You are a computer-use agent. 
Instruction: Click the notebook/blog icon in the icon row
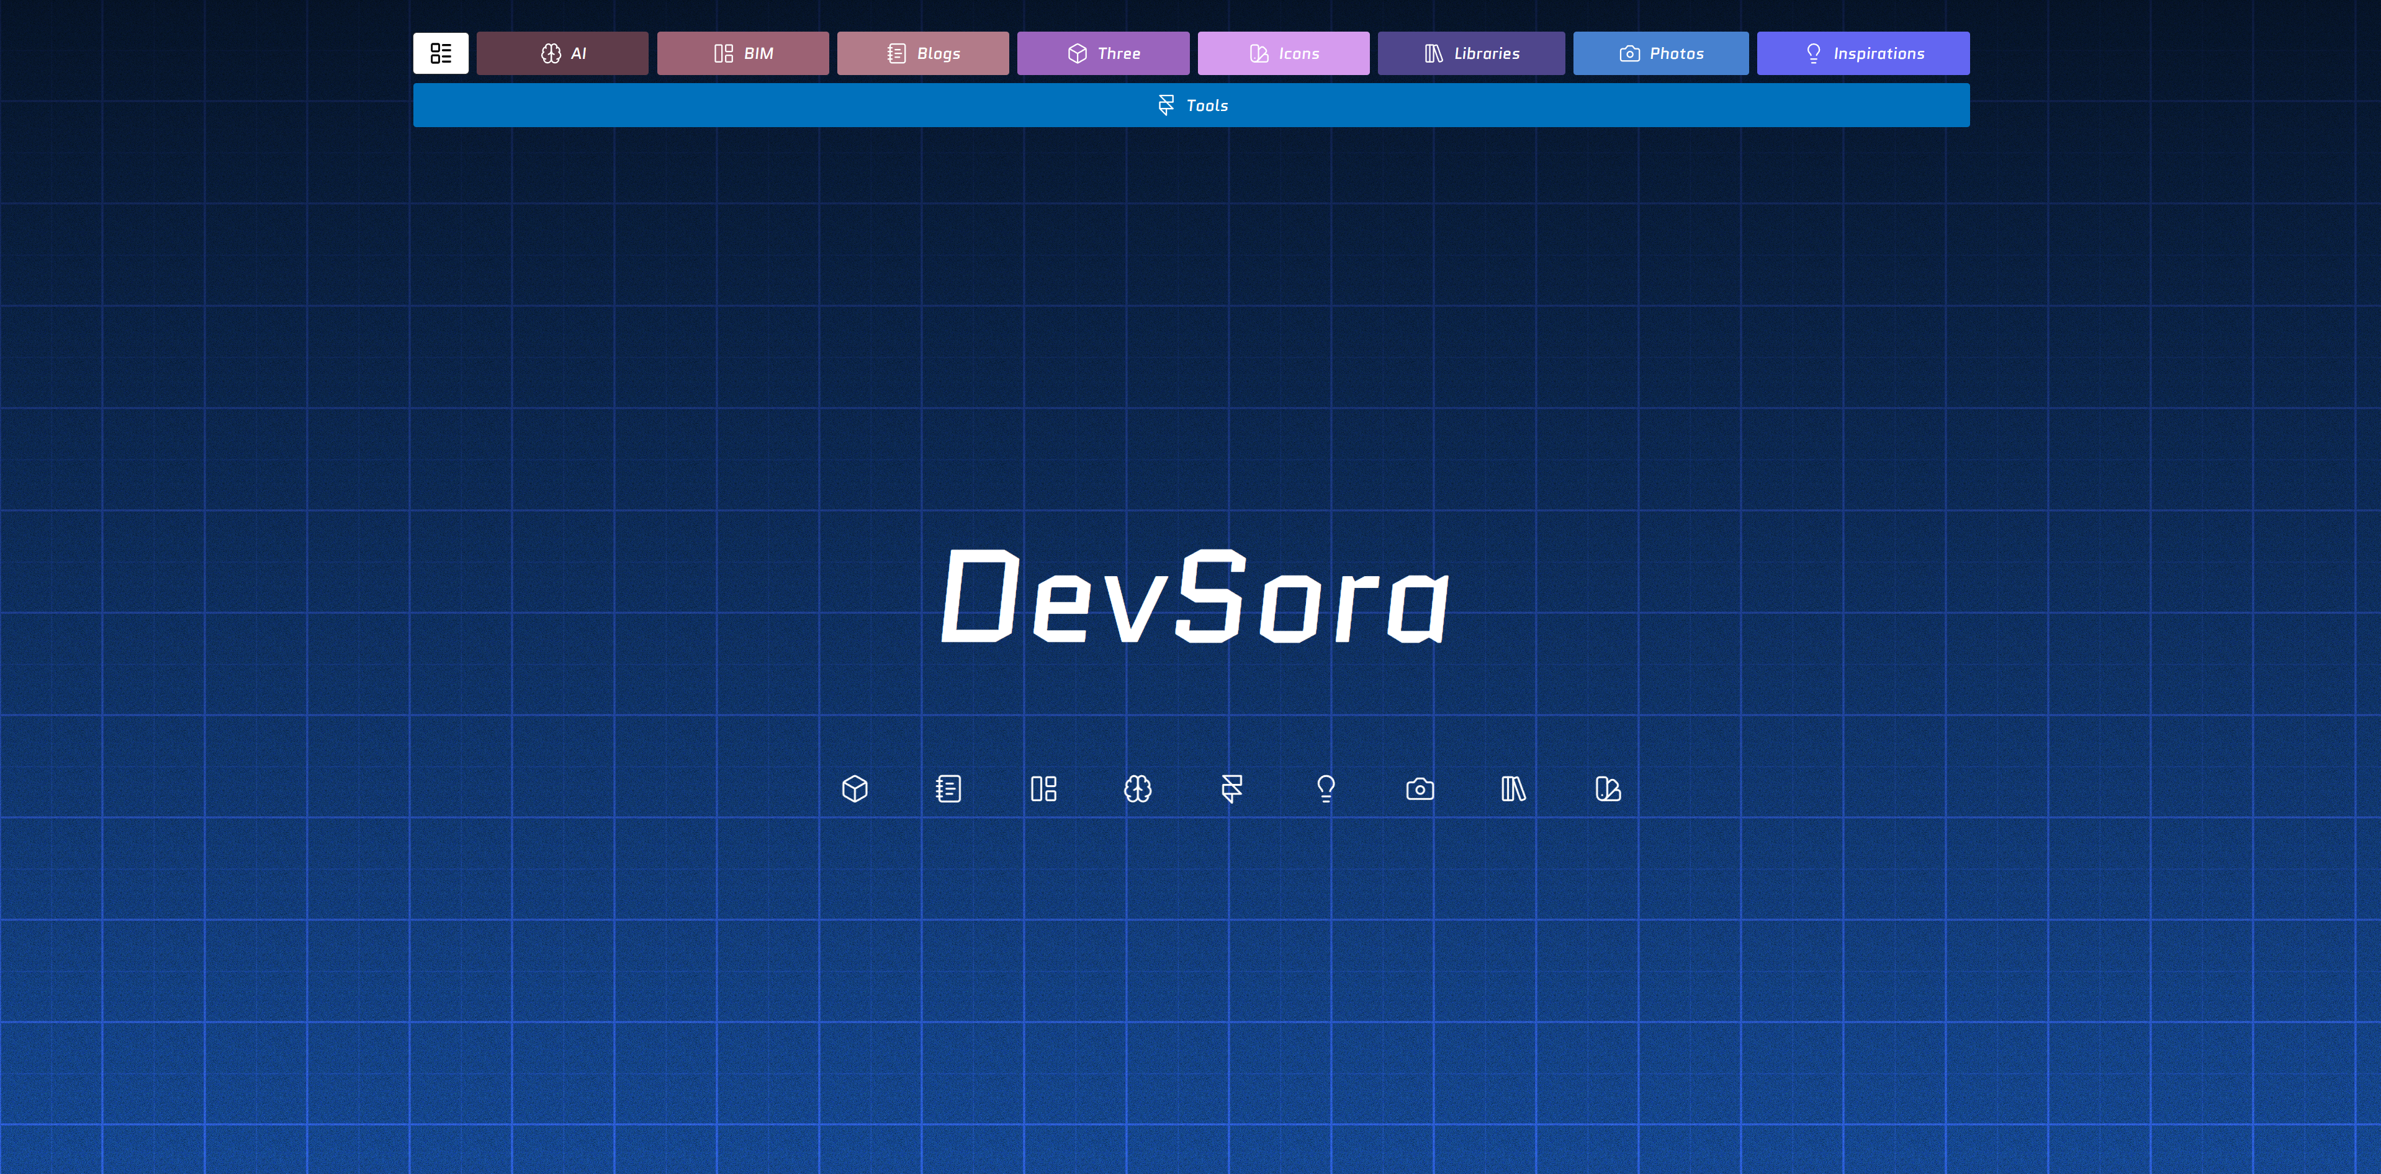click(948, 788)
